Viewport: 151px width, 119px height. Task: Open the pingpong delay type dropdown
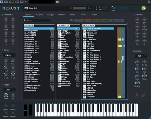coord(9,55)
